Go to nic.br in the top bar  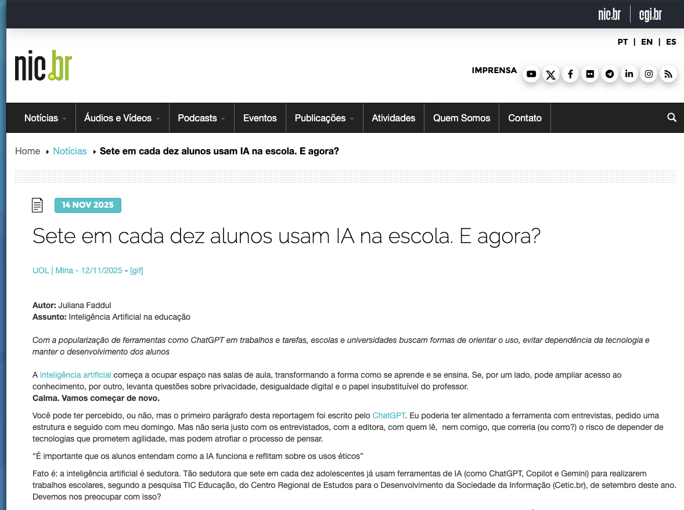coord(609,14)
